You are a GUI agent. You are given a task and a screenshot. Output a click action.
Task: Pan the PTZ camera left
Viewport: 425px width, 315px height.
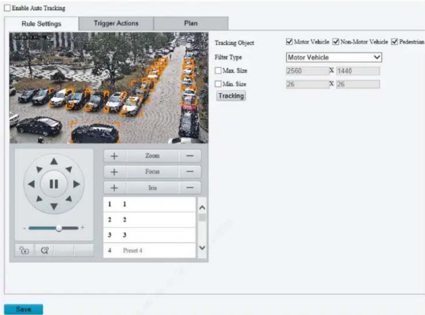click(x=31, y=184)
